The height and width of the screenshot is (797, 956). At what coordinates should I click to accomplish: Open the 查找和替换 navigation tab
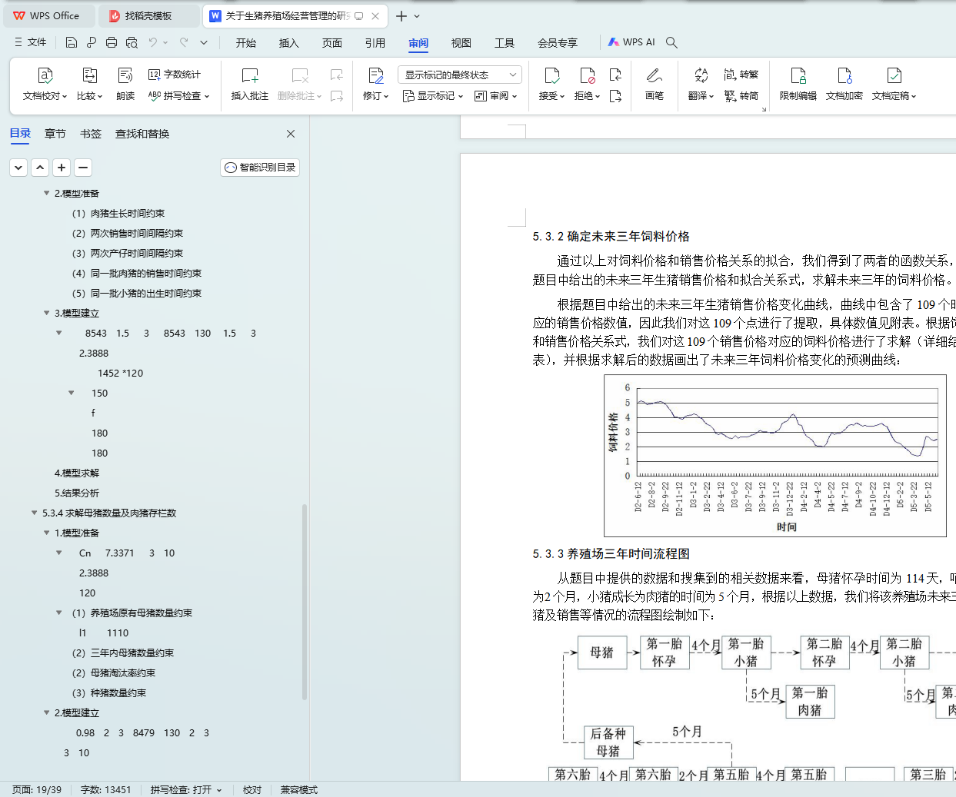pos(142,134)
